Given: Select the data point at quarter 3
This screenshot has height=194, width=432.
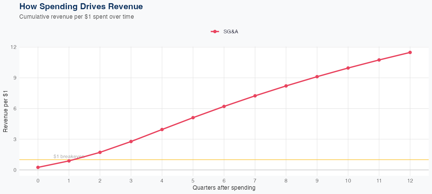Looking at the screenshot, I should (x=131, y=141).
